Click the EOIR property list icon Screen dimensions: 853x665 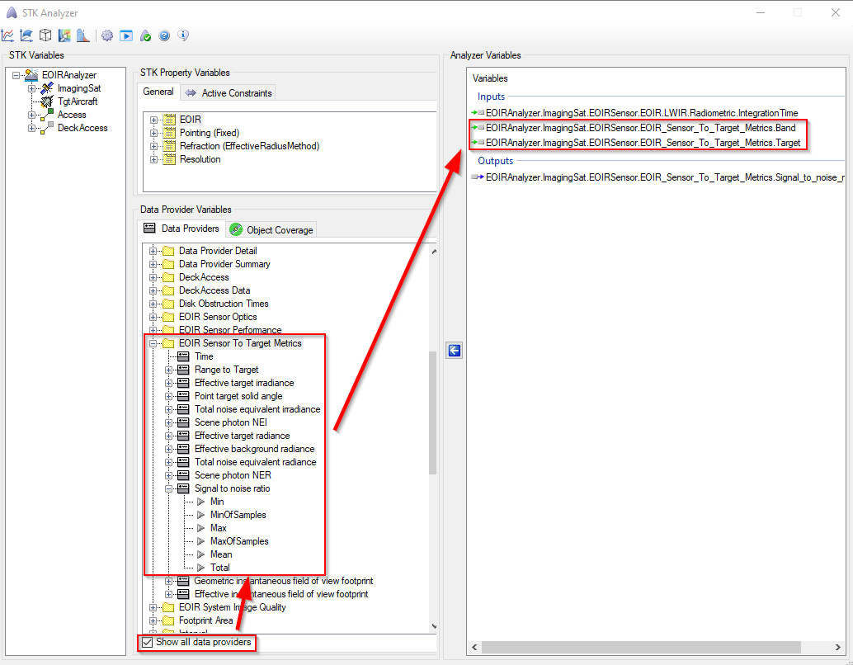(170, 119)
